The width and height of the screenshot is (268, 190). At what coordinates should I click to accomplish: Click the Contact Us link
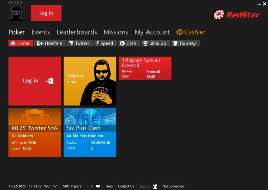[x=126, y=186]
